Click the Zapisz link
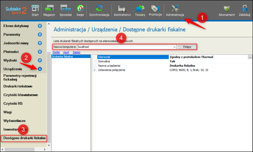This screenshot has width=253, height=152. (x=77, y=52)
